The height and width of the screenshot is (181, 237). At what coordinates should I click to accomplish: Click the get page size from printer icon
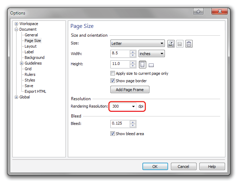pos(171,44)
